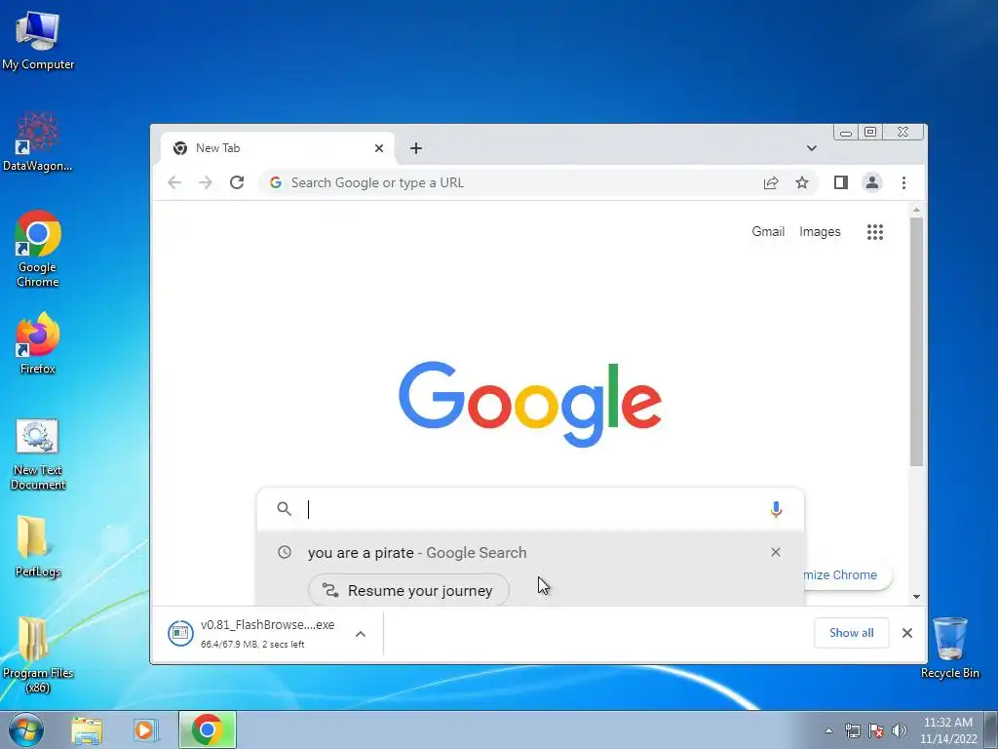
Task: Click Resume your journey chip
Action: coord(408,590)
